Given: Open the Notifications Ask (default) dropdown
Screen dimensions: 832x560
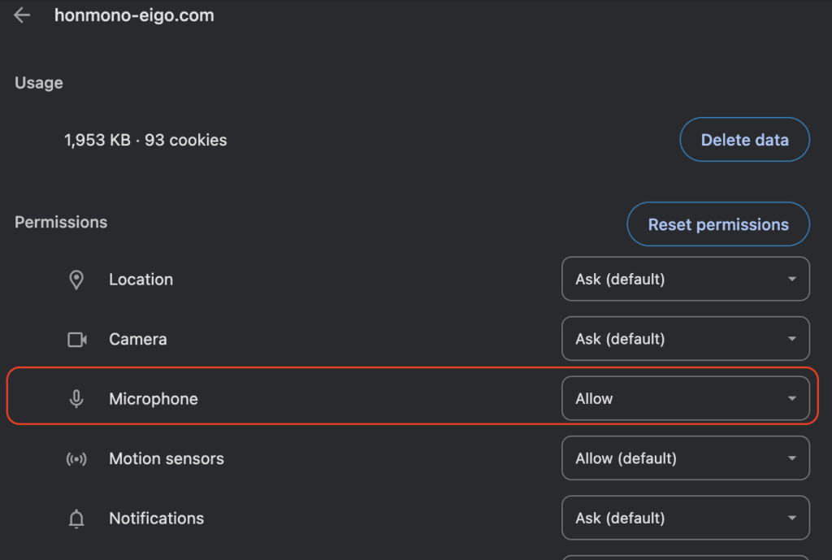Looking at the screenshot, I should click(x=686, y=518).
